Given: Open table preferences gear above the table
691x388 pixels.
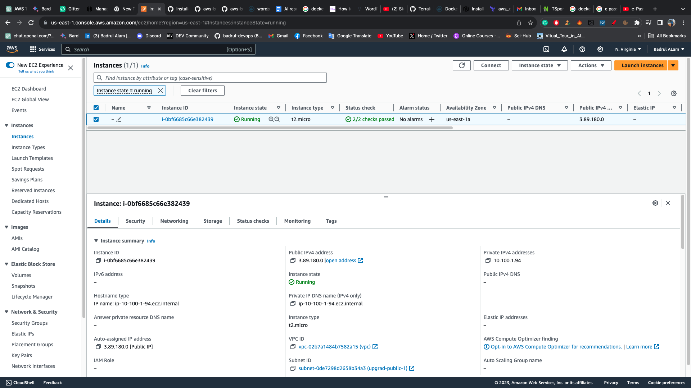Looking at the screenshot, I should (674, 93).
